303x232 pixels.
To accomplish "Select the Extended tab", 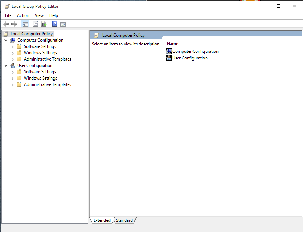I will tap(102, 220).
